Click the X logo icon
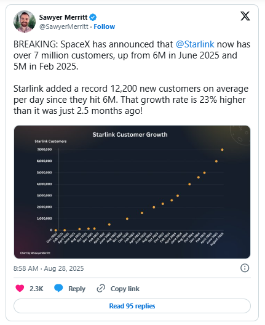265x325 pixels. (245, 16)
